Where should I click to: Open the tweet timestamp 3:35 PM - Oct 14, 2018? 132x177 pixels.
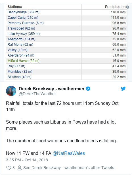27,160
